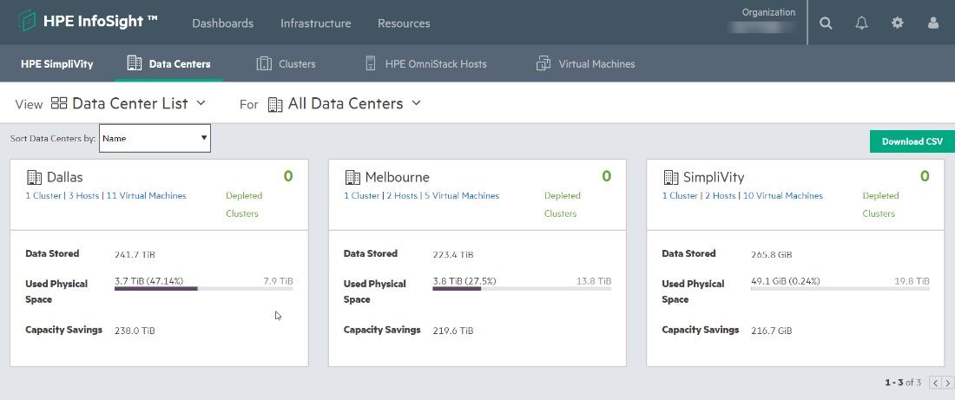This screenshot has height=400, width=955.
Task: Click the Data Centers building icon in the tab
Action: tap(134, 63)
